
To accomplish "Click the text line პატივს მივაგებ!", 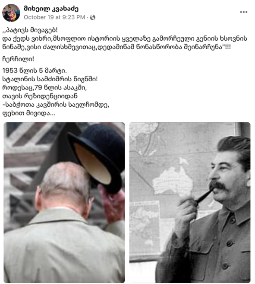I will click(x=30, y=30).
